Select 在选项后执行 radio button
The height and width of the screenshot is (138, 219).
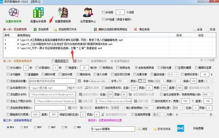[x=112, y=61]
